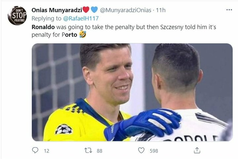Screen dimensions: 238x159
Task: Click the Onias Munyaradzi display name
Action: pyautogui.click(x=57, y=10)
